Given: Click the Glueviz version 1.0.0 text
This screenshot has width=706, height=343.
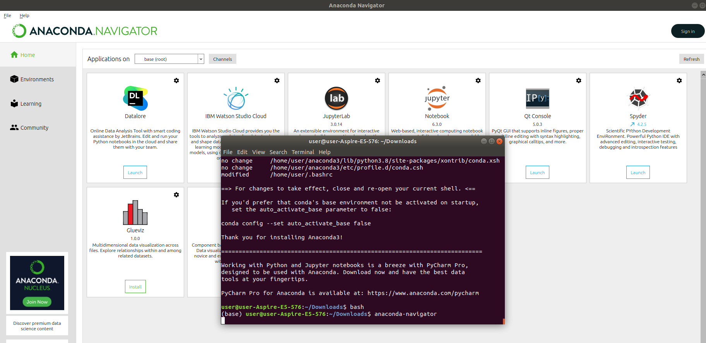Looking at the screenshot, I should [135, 238].
